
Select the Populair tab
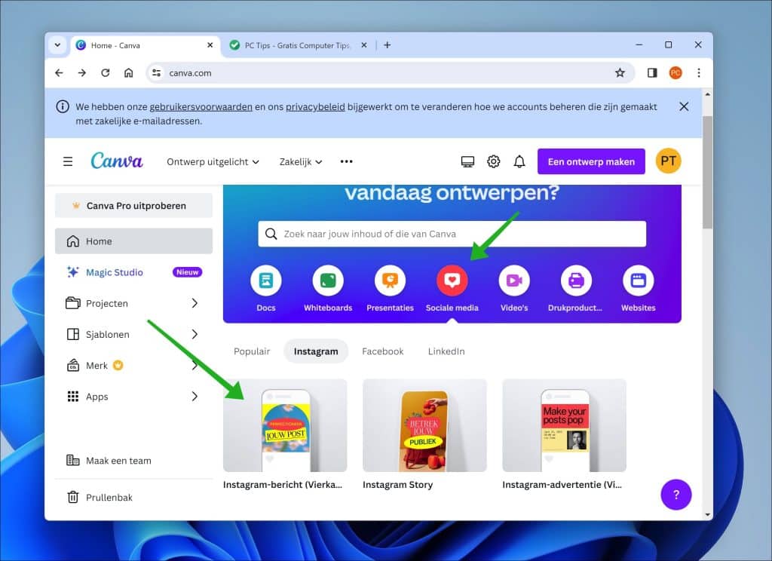click(252, 351)
